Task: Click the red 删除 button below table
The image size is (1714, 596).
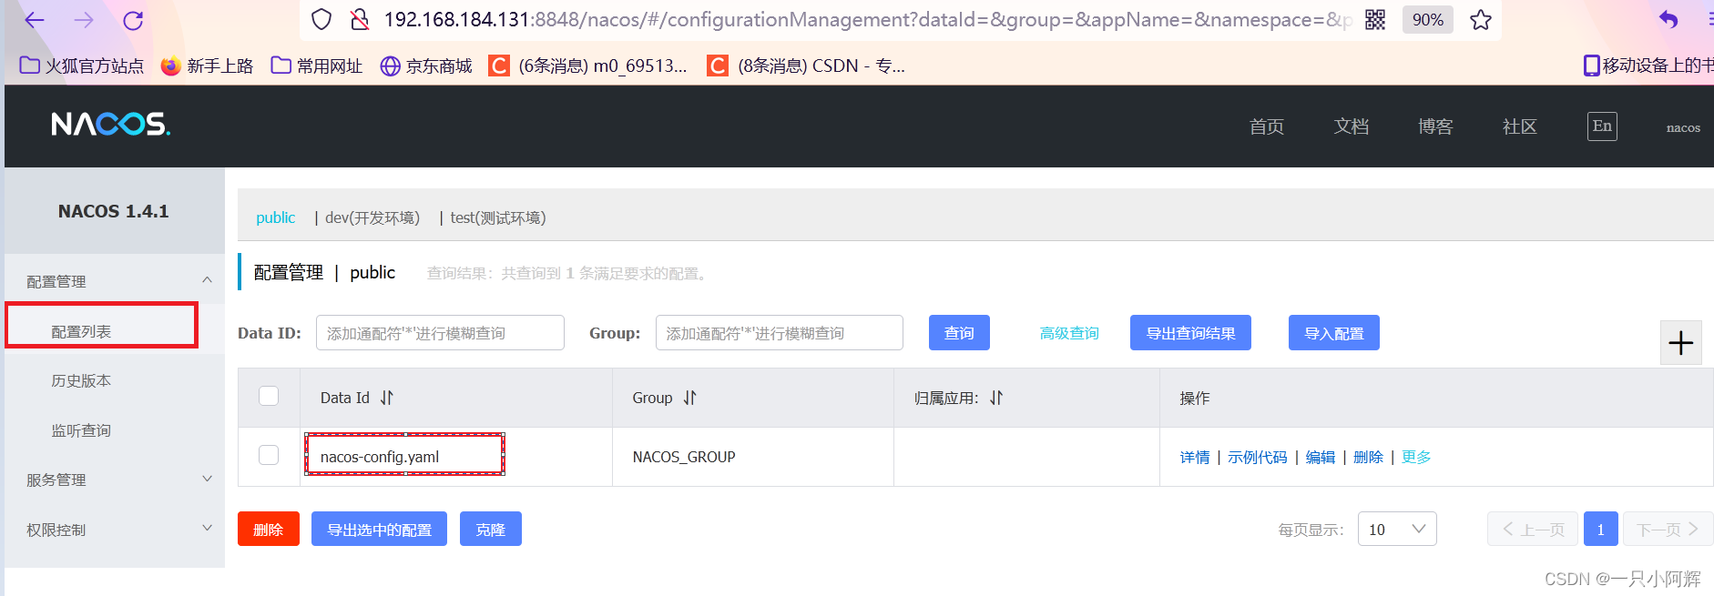Action: pyautogui.click(x=269, y=529)
